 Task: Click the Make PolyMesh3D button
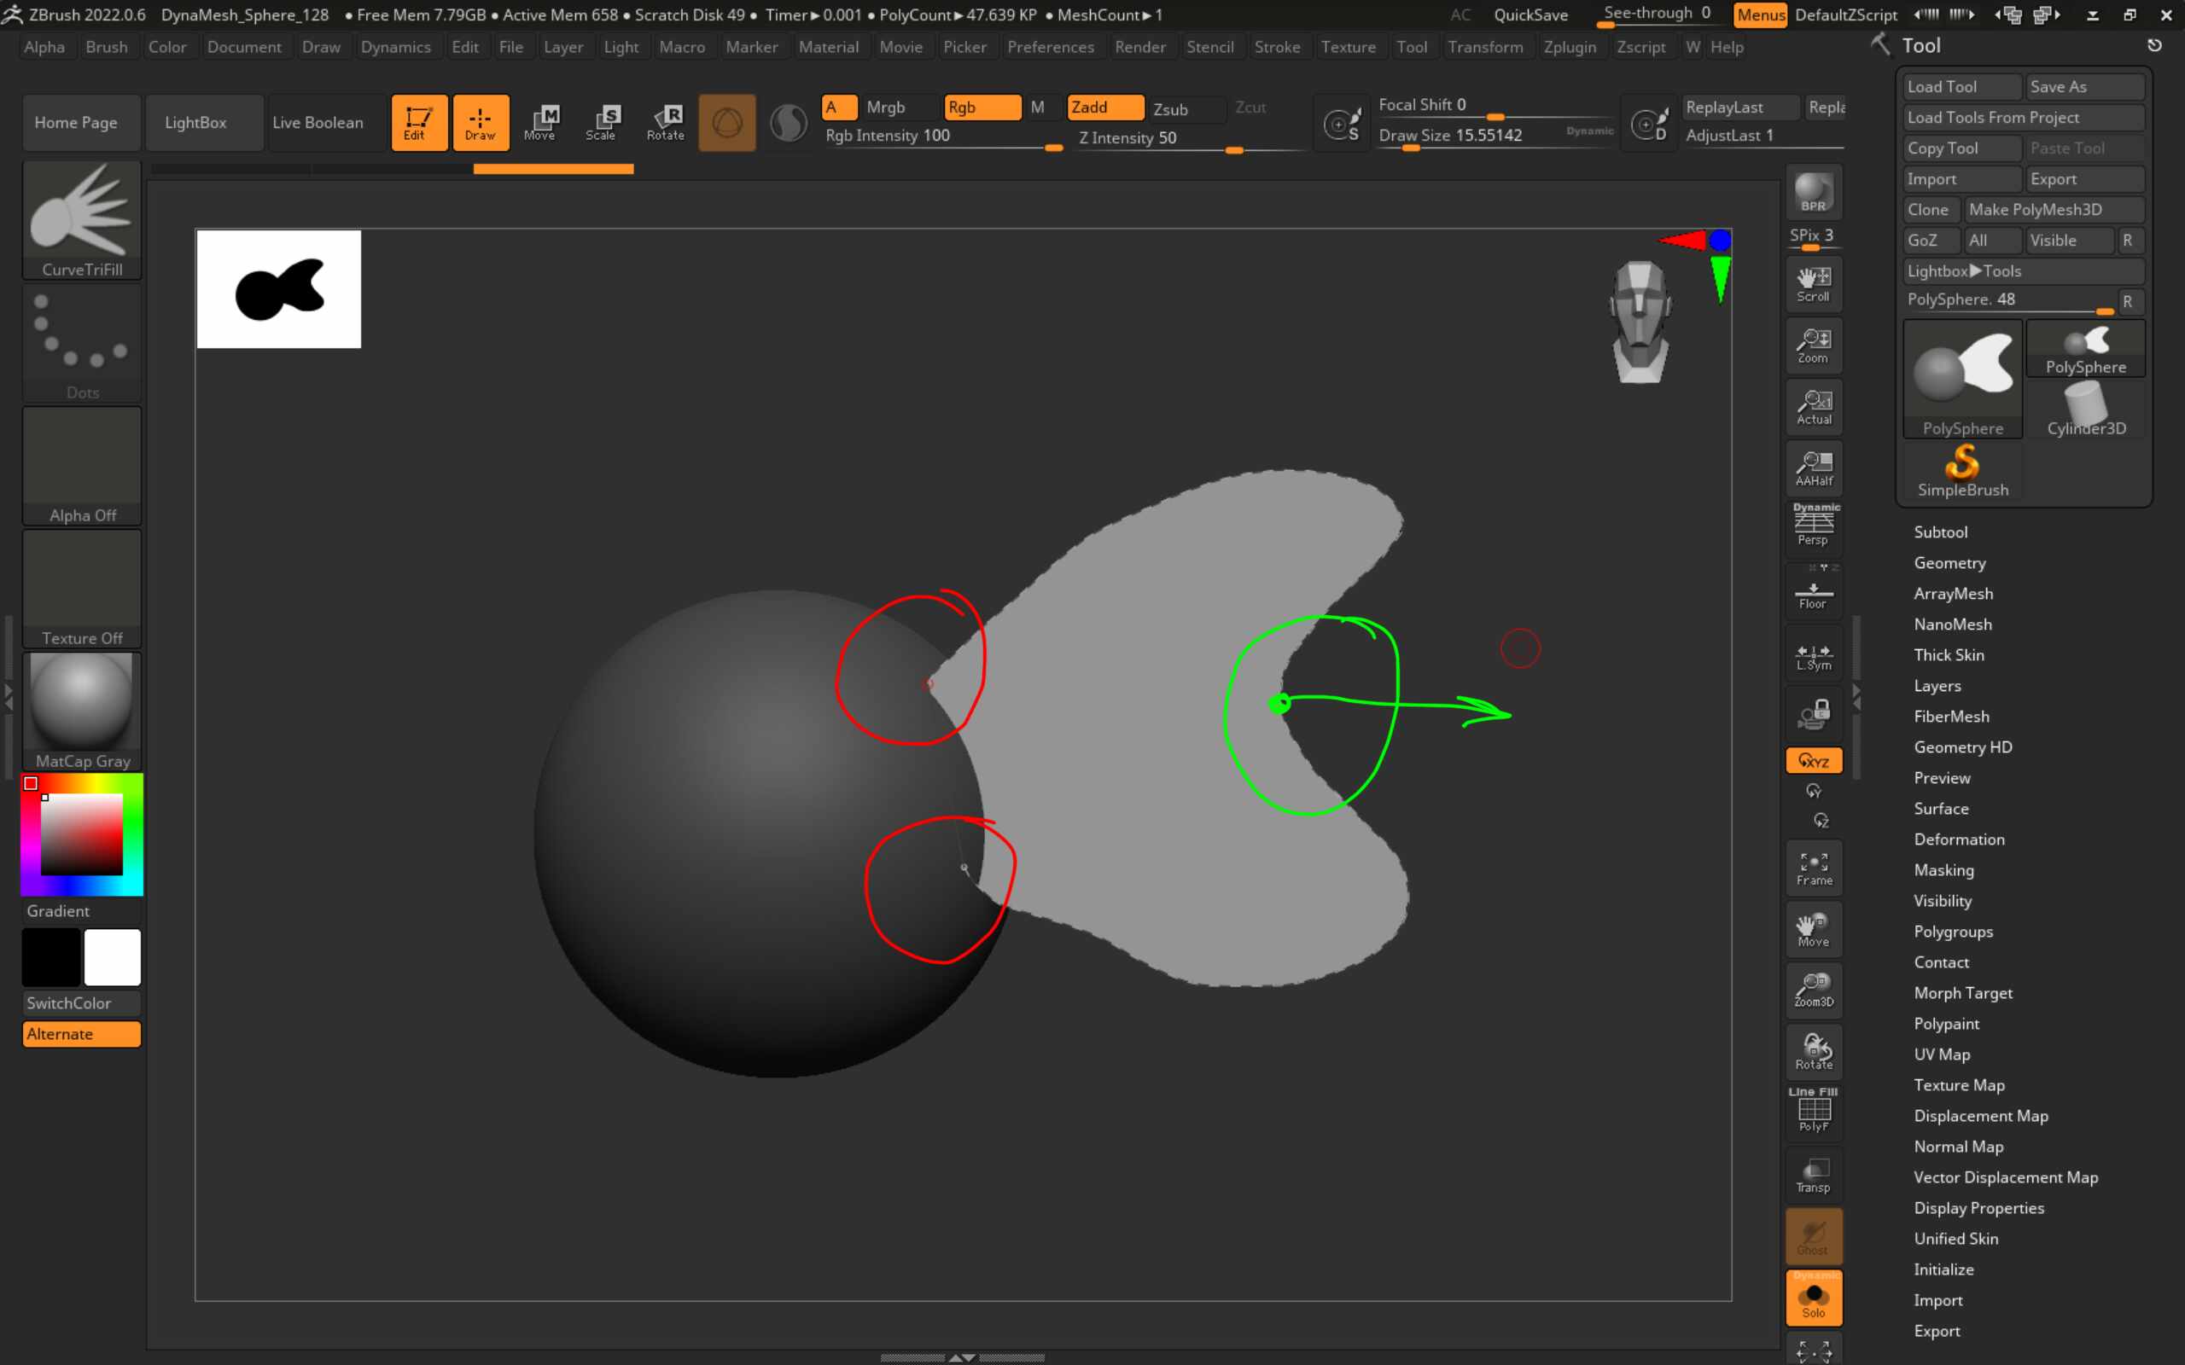click(2051, 210)
